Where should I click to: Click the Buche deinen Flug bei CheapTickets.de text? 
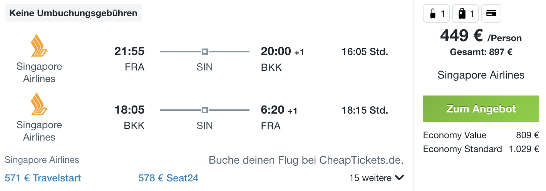pyautogui.click(x=306, y=160)
